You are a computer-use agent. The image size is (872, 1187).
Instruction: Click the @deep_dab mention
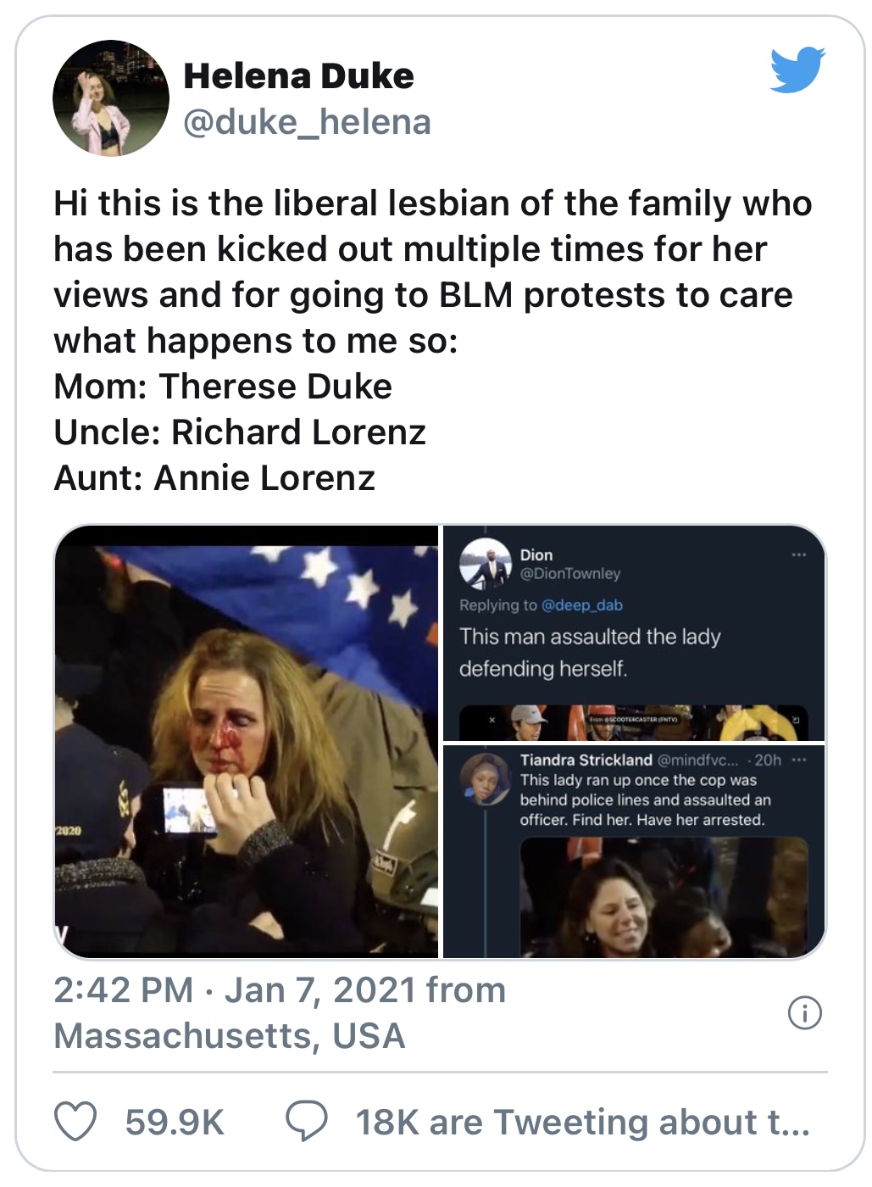(x=581, y=605)
